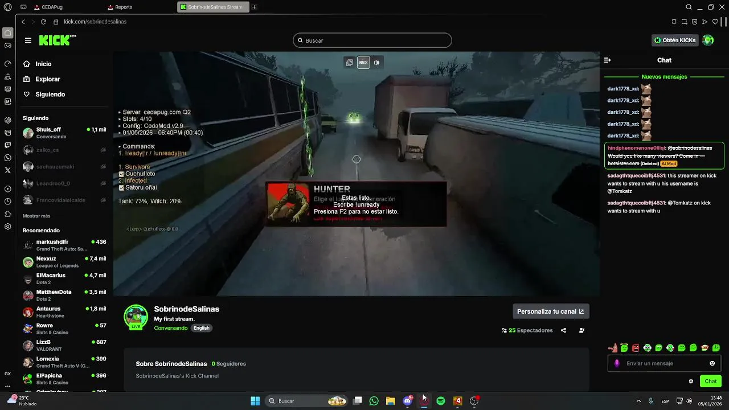Click the taskbar volume speaker icon
This screenshot has width=729, height=410.
click(689, 401)
